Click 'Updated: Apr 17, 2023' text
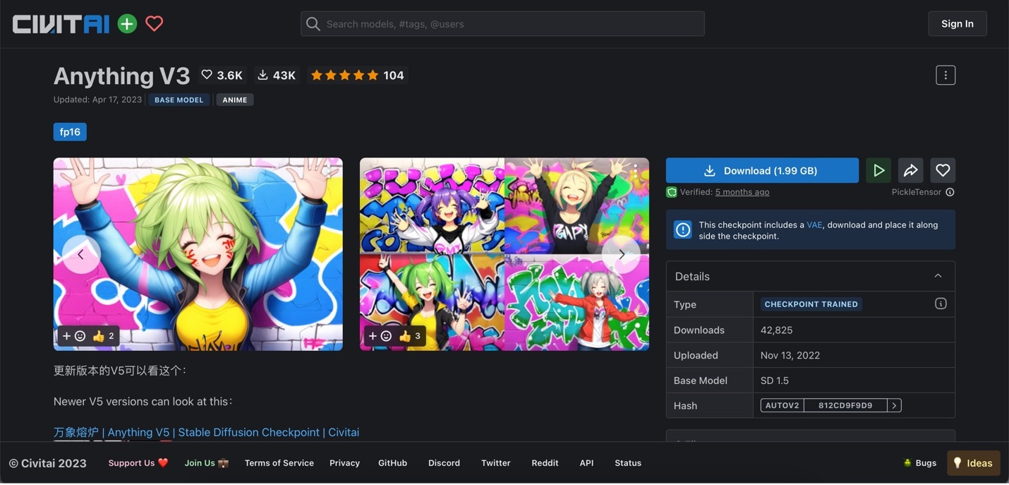The height and width of the screenshot is (485, 1009). (x=97, y=100)
